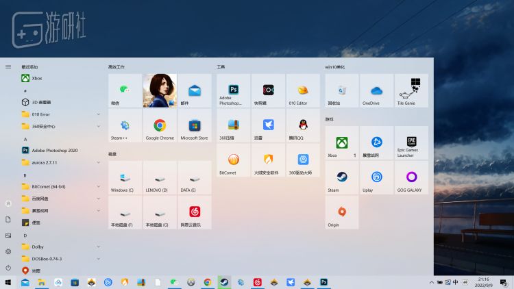Viewport: 514px width, 289px height.
Task: Launch the Epic Games Launcher tile
Action: click(412, 142)
